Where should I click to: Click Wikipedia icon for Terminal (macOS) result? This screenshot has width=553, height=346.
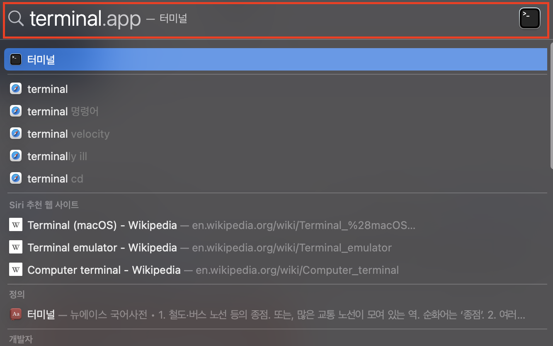click(x=16, y=225)
